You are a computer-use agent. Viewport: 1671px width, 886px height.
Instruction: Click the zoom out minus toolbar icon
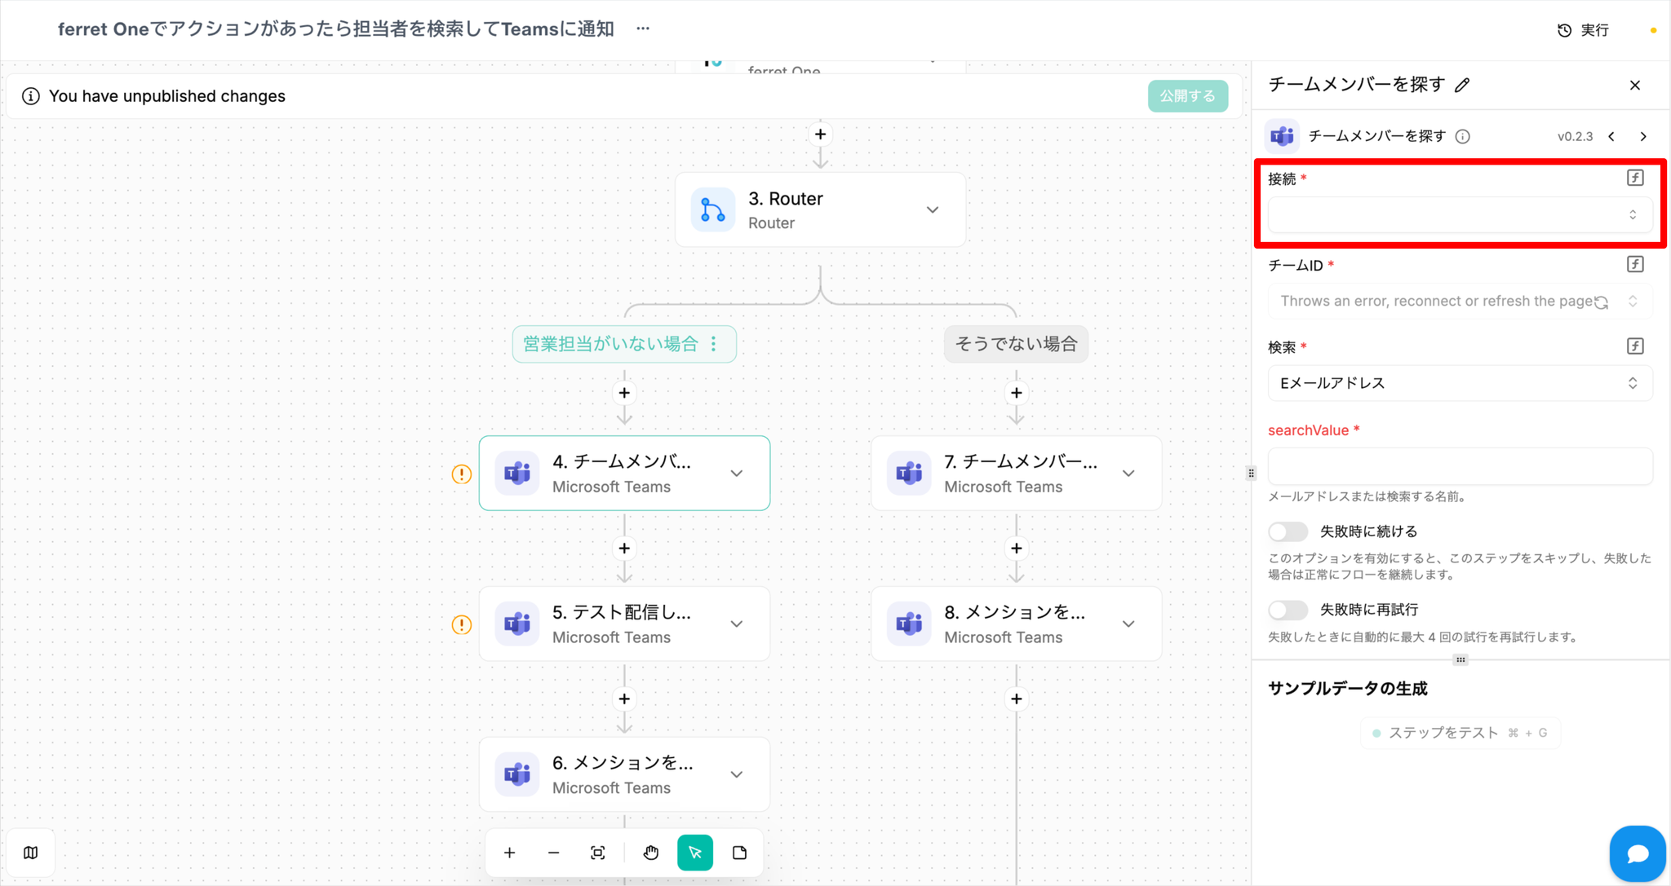point(554,853)
